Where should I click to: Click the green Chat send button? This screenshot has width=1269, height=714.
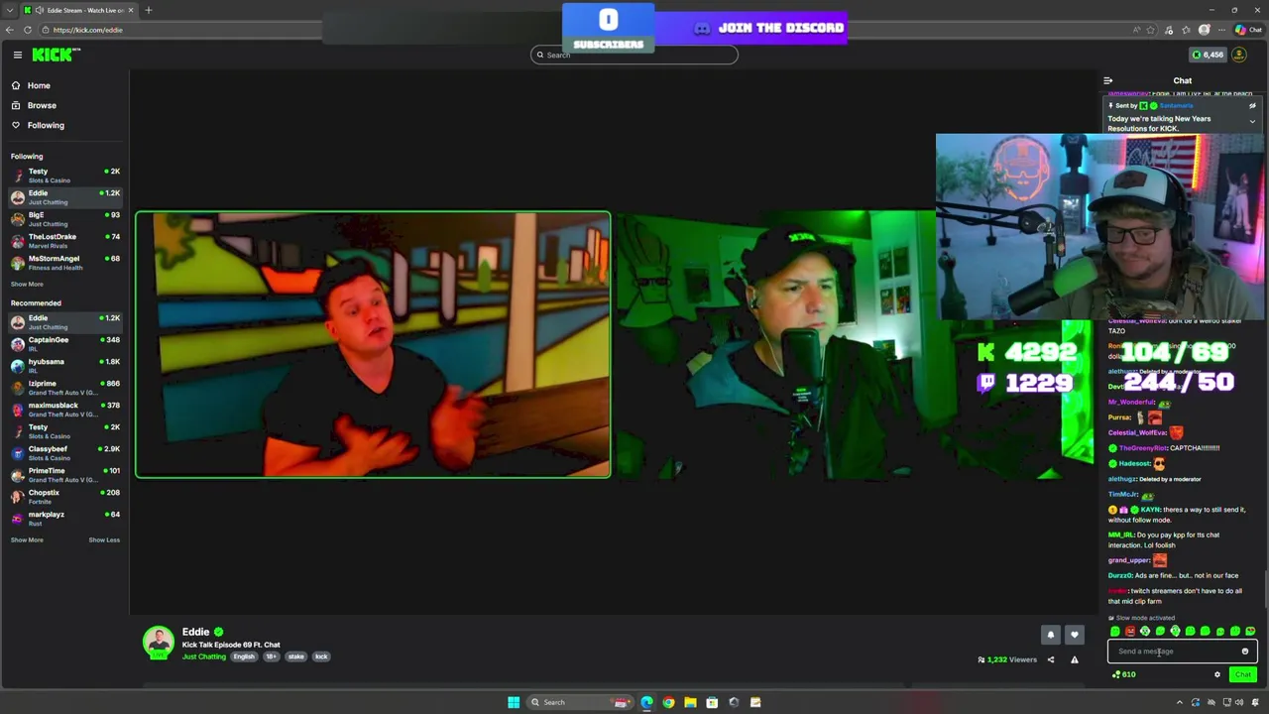1242,675
